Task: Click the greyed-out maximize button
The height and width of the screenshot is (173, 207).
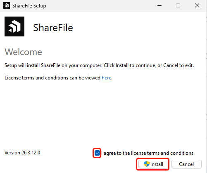Action: point(178,6)
